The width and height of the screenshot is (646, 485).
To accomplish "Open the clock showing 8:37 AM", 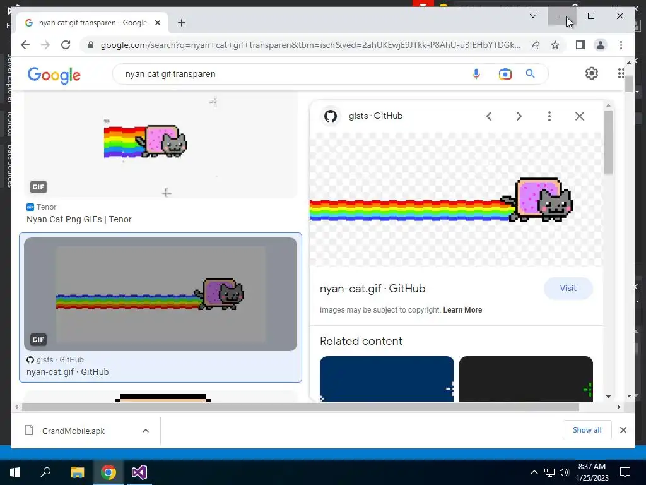I will 592,472.
